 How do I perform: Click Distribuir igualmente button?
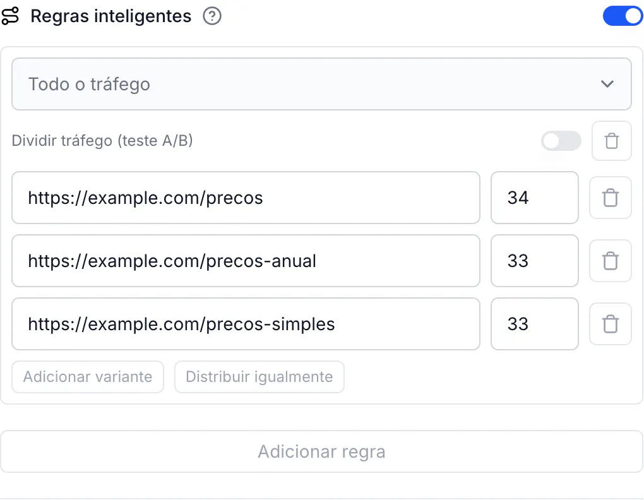(x=259, y=377)
